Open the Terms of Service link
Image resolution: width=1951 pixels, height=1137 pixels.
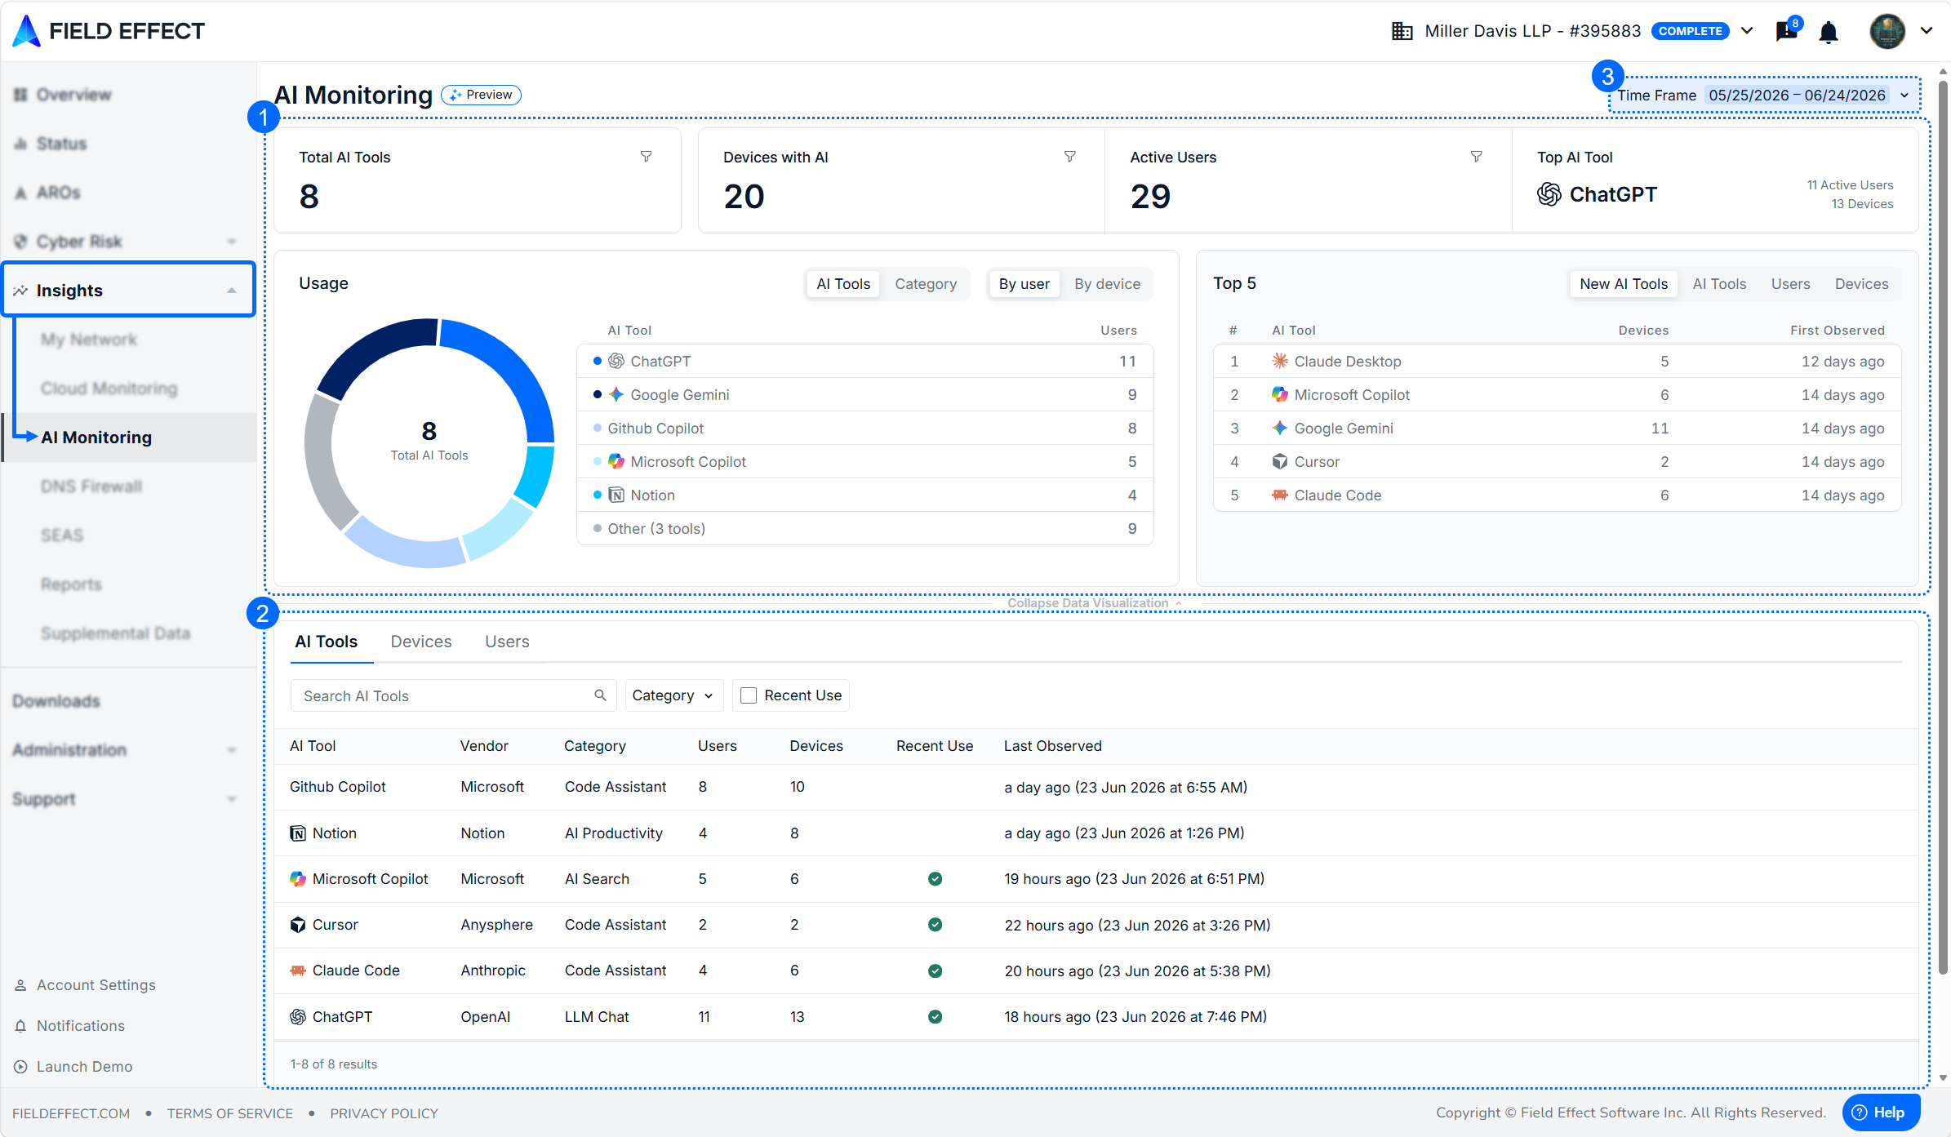[230, 1113]
